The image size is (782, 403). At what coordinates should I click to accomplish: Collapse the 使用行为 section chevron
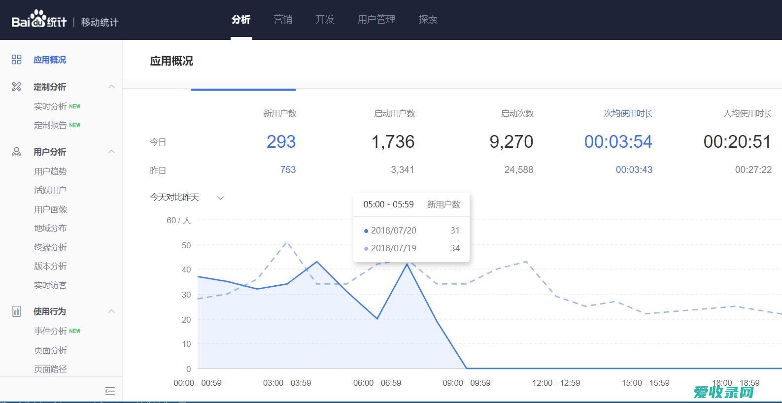[x=111, y=311]
